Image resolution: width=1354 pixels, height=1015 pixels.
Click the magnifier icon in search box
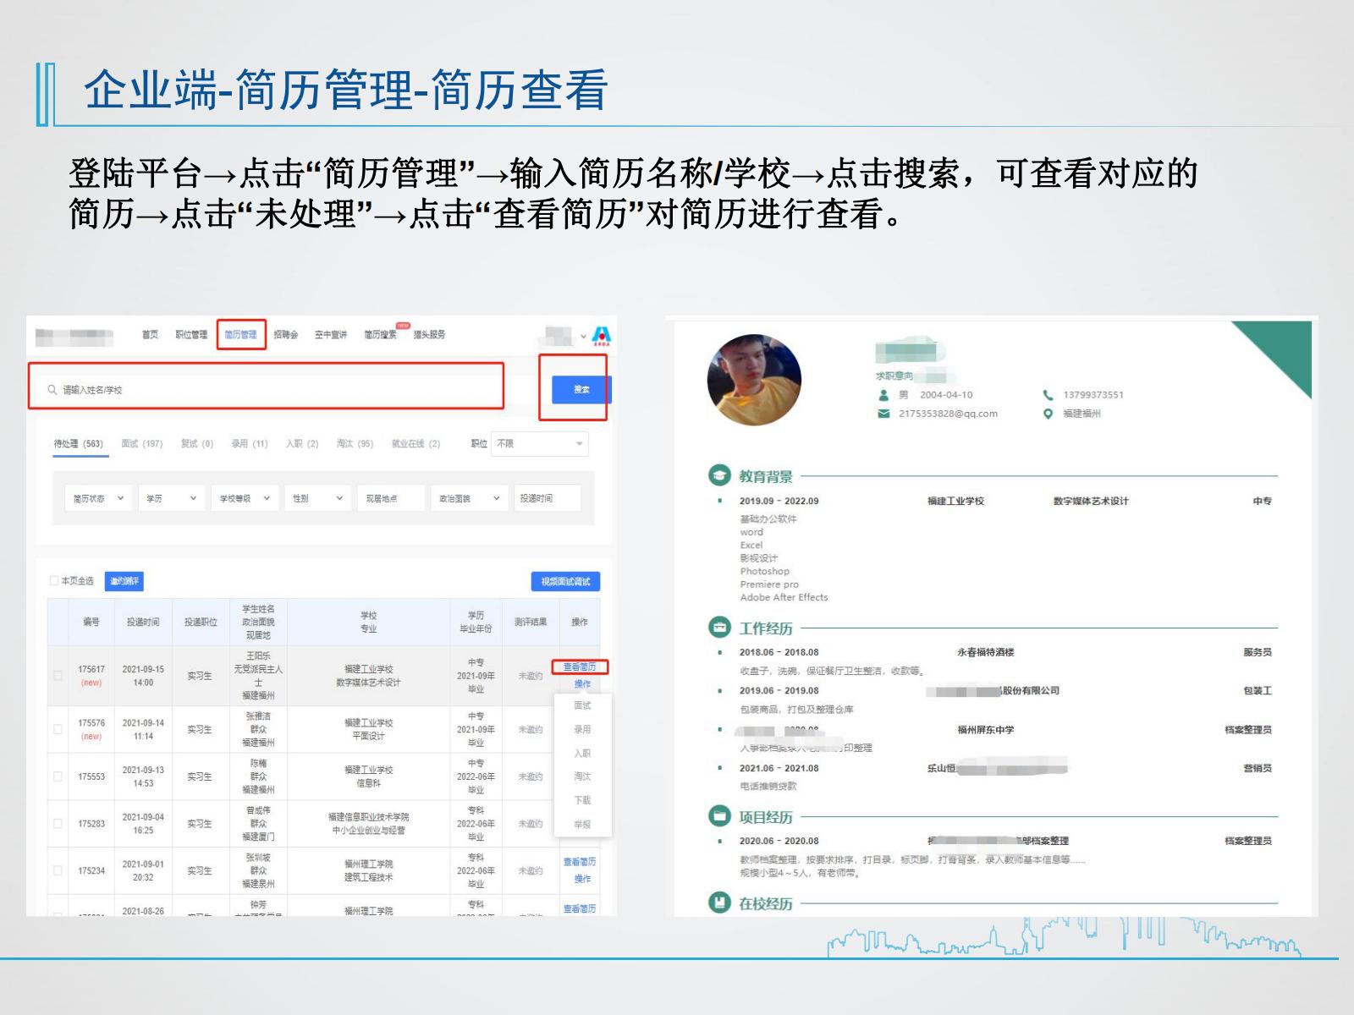(x=52, y=390)
